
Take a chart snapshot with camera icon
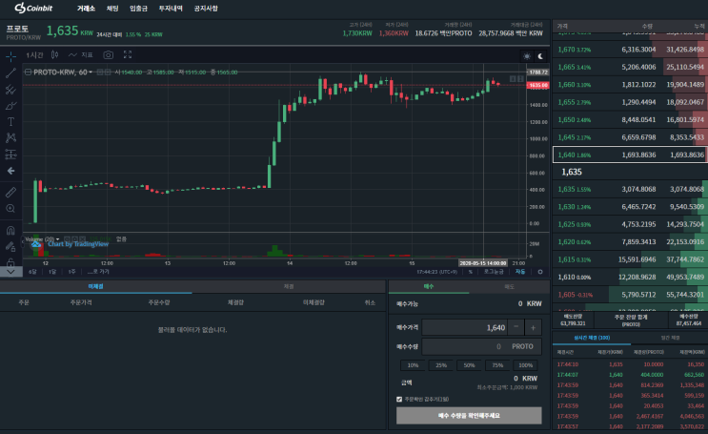[108, 54]
